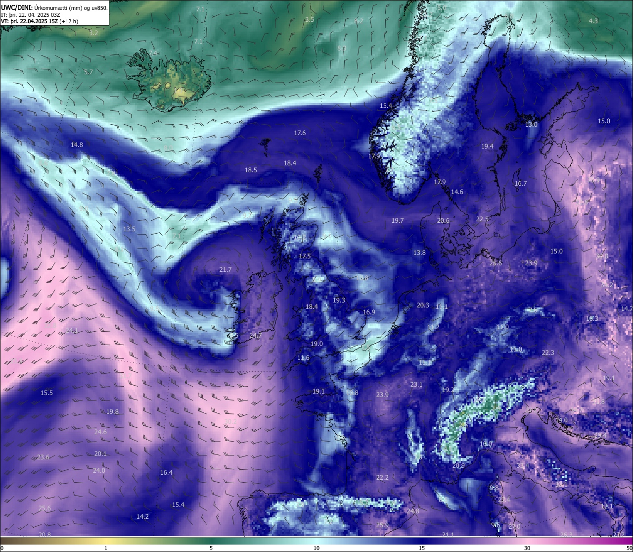Click the 8.3 map value

click(342, 48)
